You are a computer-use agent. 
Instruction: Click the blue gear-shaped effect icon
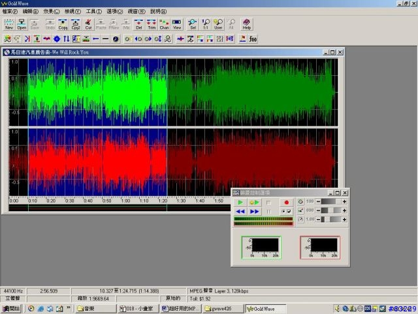(57, 39)
